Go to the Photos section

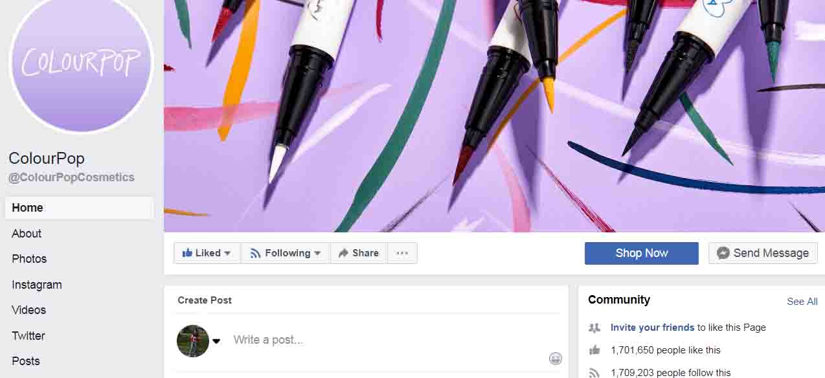tap(29, 259)
